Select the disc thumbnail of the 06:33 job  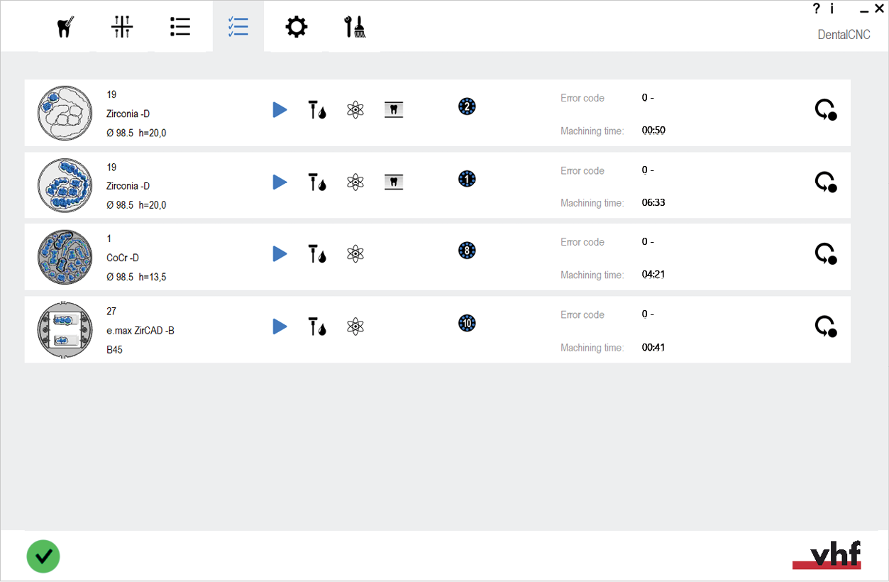[x=65, y=186]
